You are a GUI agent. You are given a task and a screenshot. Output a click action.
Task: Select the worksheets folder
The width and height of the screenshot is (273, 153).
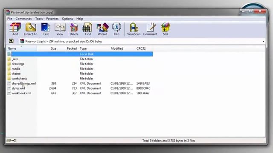[19, 78]
